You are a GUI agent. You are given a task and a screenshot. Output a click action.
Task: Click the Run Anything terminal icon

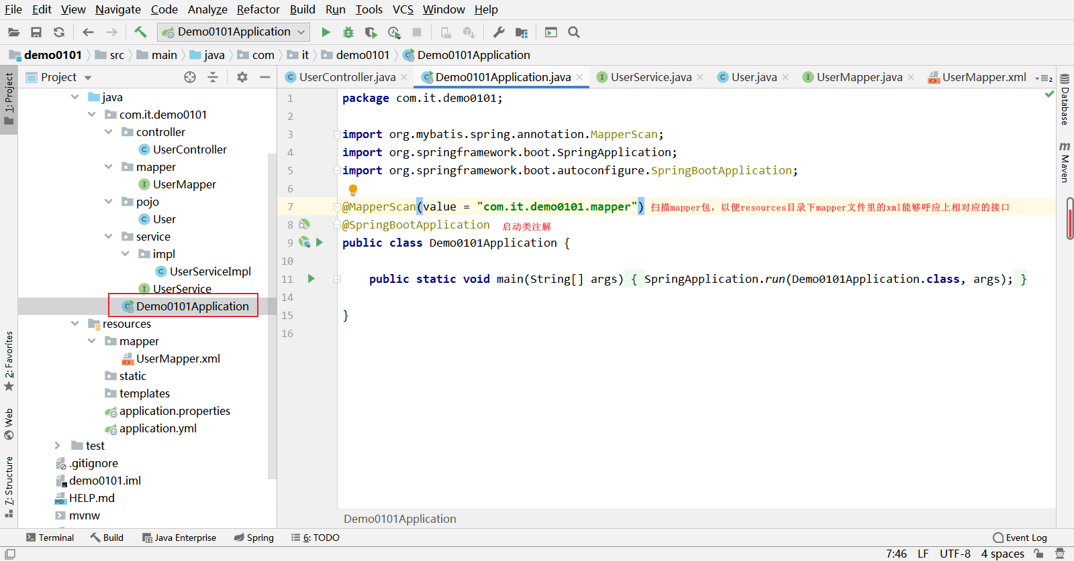[x=551, y=32]
